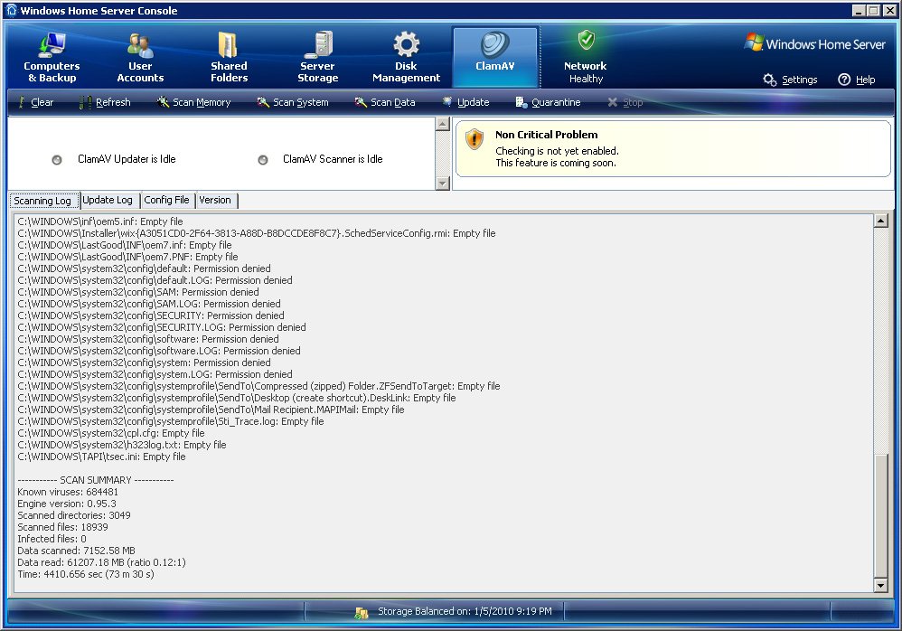Click the 'ClamAV Scanner is Idle' text
The width and height of the screenshot is (902, 631).
[x=333, y=159]
